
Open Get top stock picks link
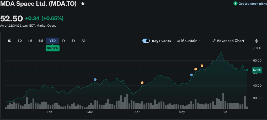point(253,4)
